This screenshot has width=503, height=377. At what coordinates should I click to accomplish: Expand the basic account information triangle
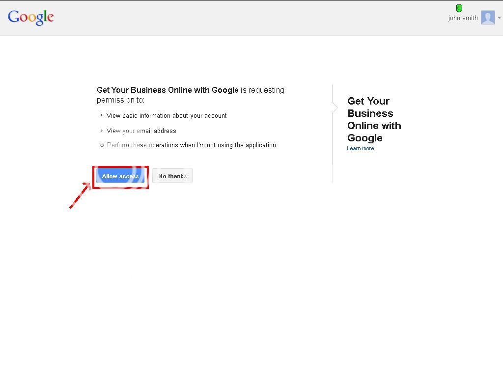102,115
